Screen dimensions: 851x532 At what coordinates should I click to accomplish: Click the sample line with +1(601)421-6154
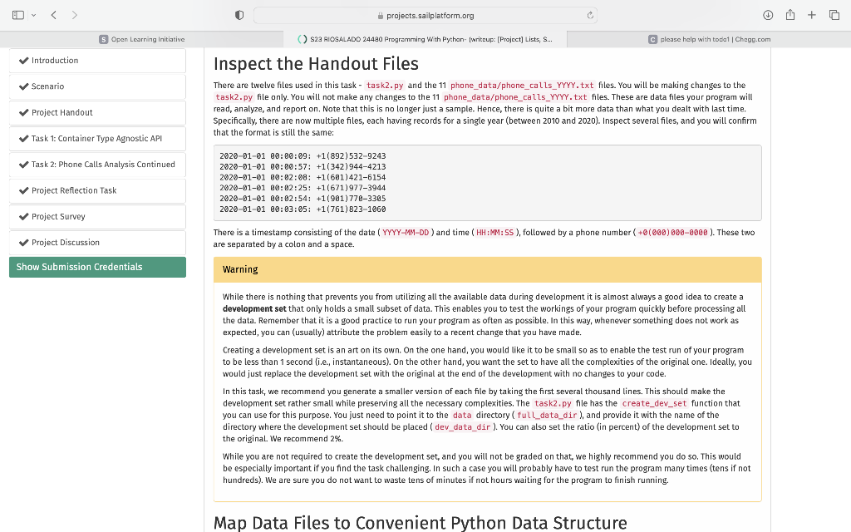click(x=303, y=177)
